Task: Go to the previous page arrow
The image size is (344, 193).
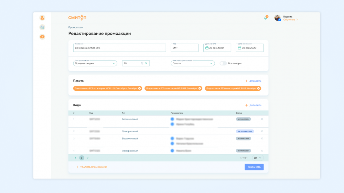Action: point(75,158)
